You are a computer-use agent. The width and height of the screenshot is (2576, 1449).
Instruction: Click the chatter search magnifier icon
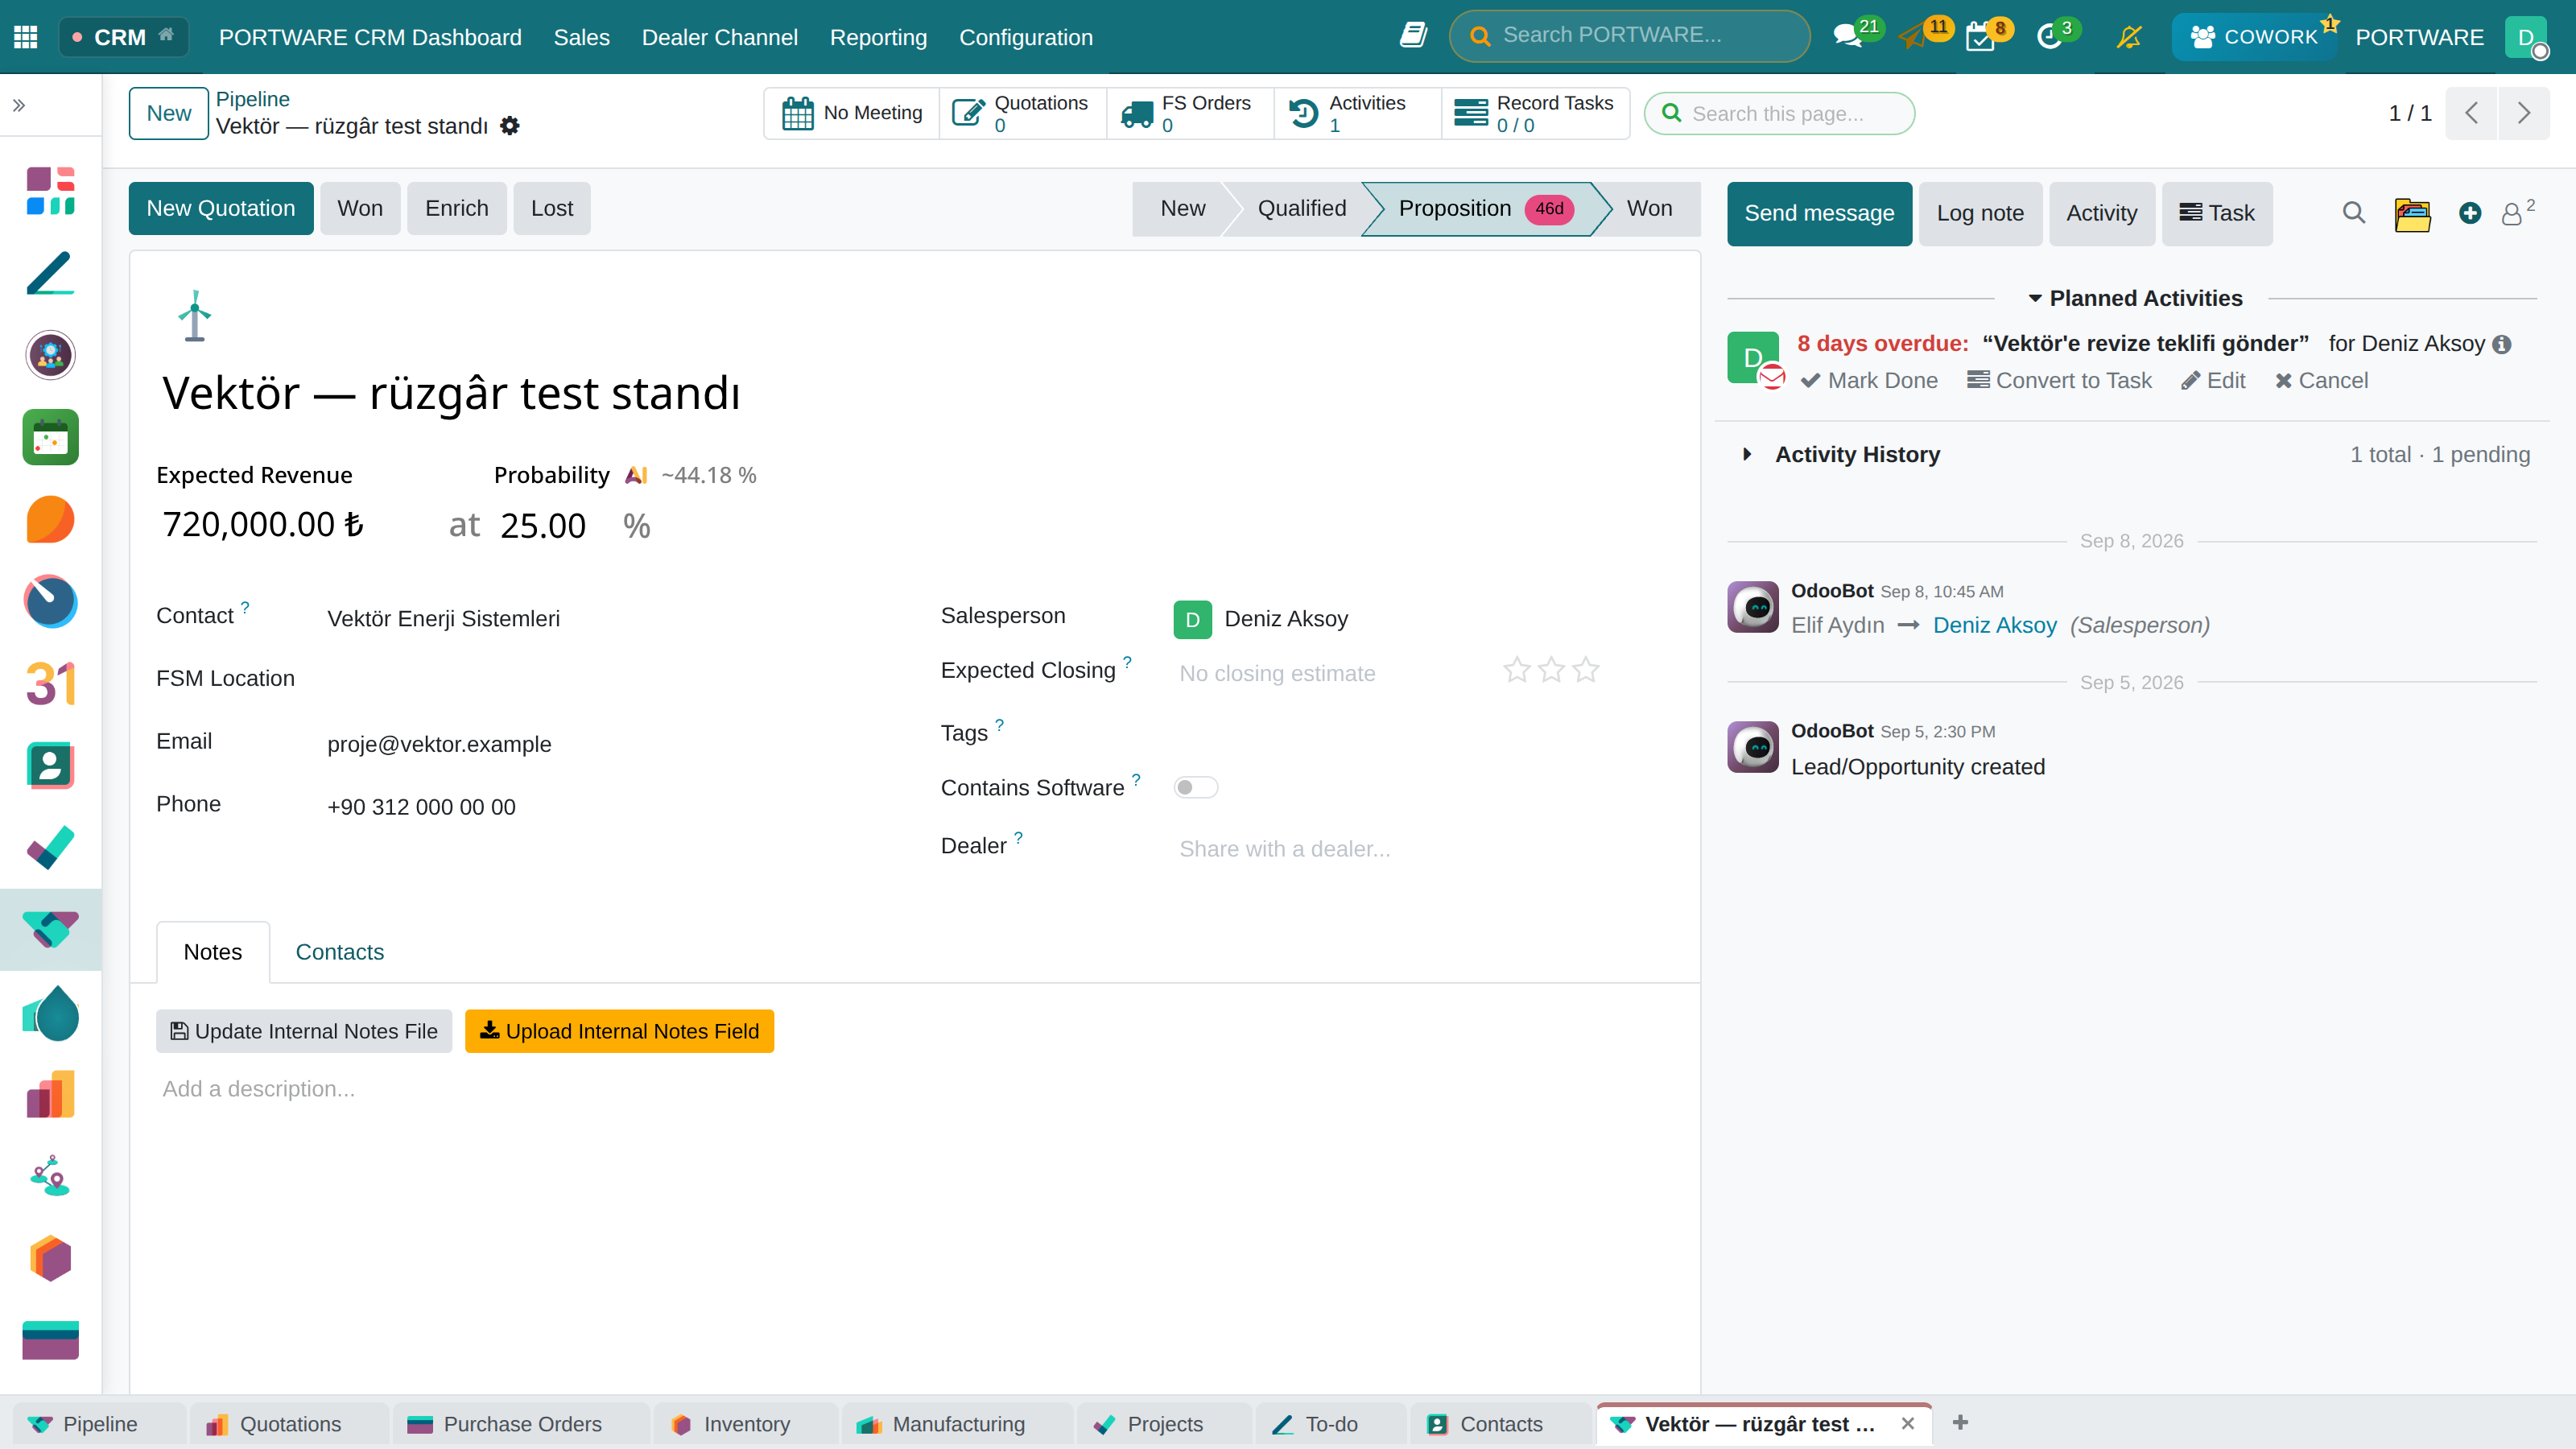point(2354,213)
